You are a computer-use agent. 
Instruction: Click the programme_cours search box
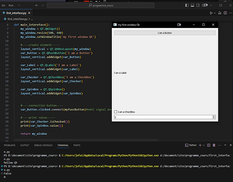[x=101, y=5]
